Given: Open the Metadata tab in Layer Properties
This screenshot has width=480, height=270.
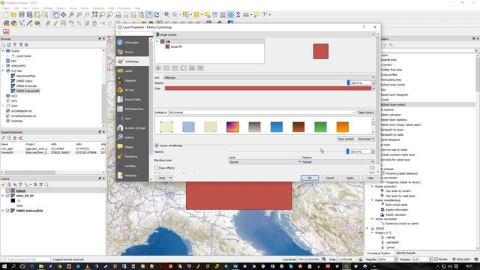Looking at the screenshot, I should (133, 175).
